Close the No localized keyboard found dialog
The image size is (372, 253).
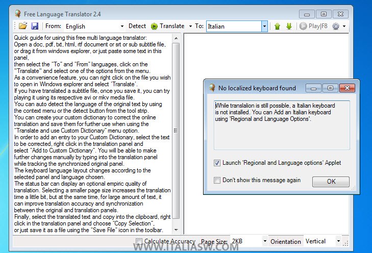[347, 88]
